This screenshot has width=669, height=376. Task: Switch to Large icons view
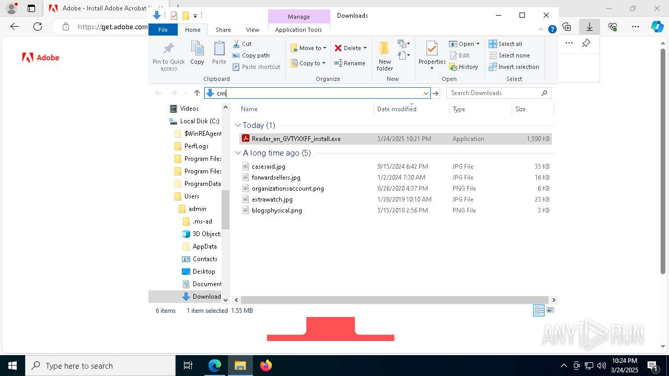550,311
